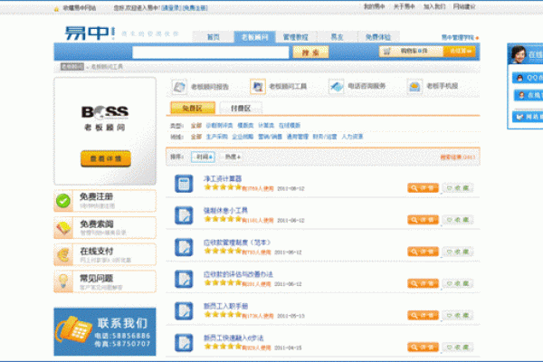Viewport: 543px width, 362px height.
Task: Favorite 新员工入职手册 with 收藏
Action: coord(458,316)
